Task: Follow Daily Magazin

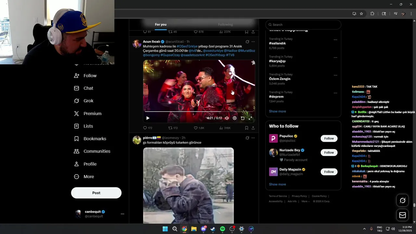Action: coord(329,172)
